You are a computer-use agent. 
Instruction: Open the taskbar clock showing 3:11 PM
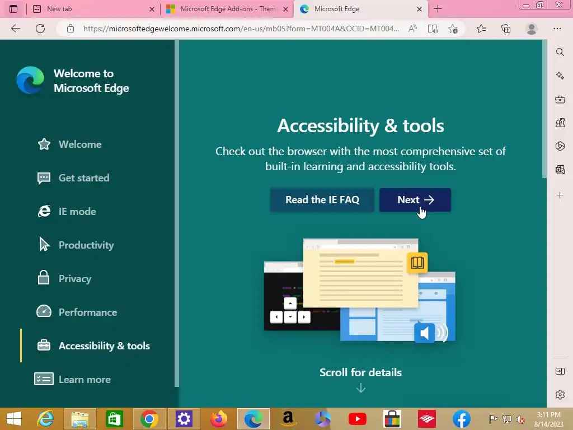pos(548,419)
